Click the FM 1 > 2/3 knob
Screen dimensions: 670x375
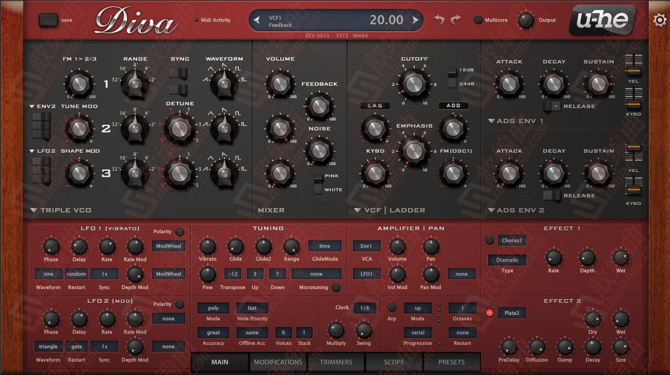[x=80, y=84]
